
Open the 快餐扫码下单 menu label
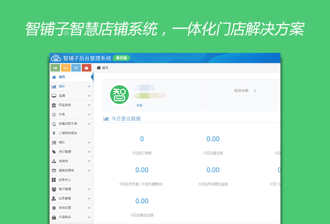pos(68,124)
